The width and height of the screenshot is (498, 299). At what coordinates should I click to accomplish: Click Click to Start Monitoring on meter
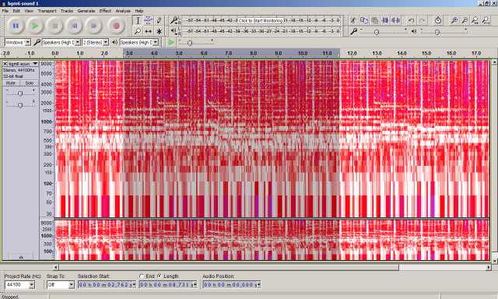point(261,21)
